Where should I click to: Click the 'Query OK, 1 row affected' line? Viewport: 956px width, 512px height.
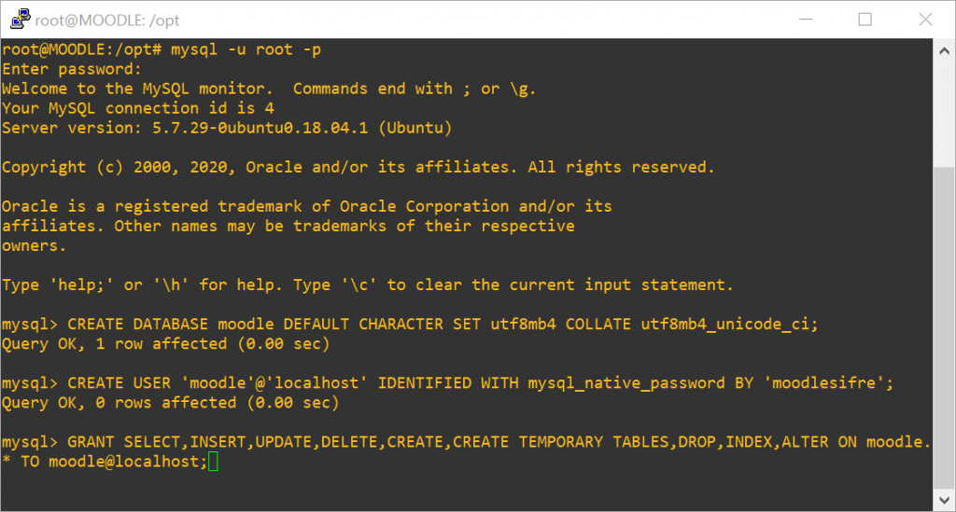point(166,344)
